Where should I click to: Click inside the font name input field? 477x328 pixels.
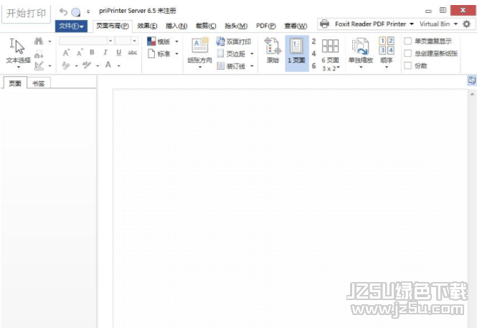click(83, 41)
